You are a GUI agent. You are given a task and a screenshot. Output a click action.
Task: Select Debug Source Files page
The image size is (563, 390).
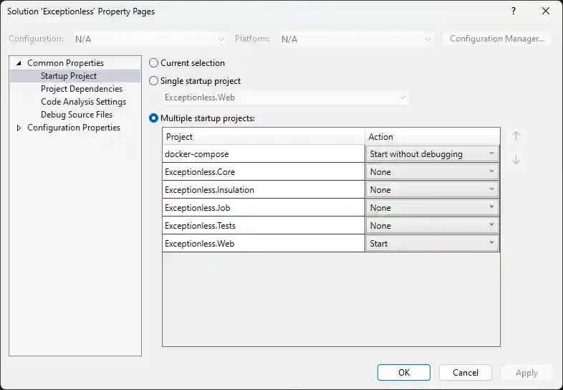pos(76,115)
